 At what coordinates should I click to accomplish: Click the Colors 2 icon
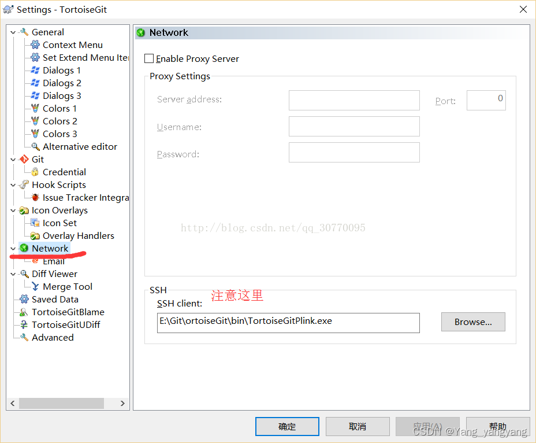[35, 121]
